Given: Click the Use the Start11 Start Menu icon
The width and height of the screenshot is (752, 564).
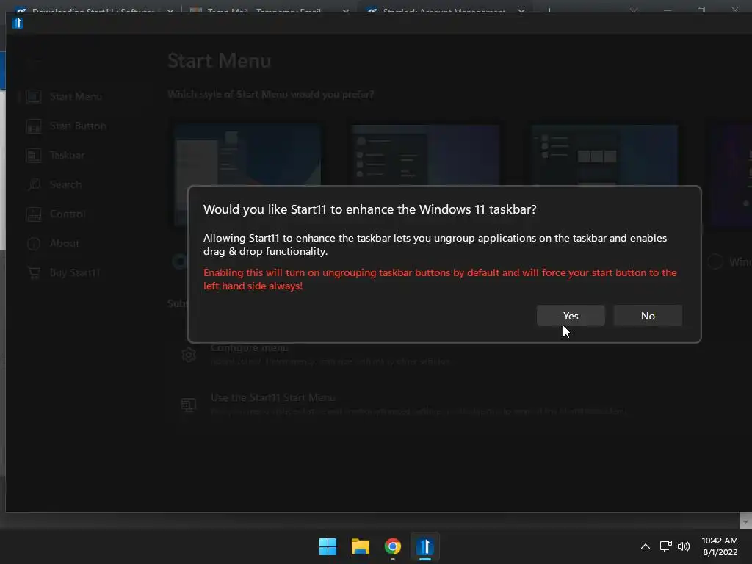Looking at the screenshot, I should coord(189,405).
